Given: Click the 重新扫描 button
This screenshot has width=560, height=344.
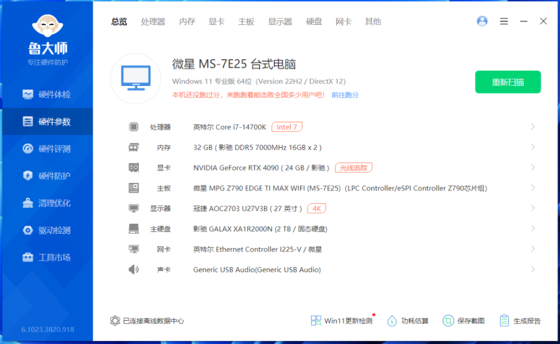Looking at the screenshot, I should (x=508, y=82).
